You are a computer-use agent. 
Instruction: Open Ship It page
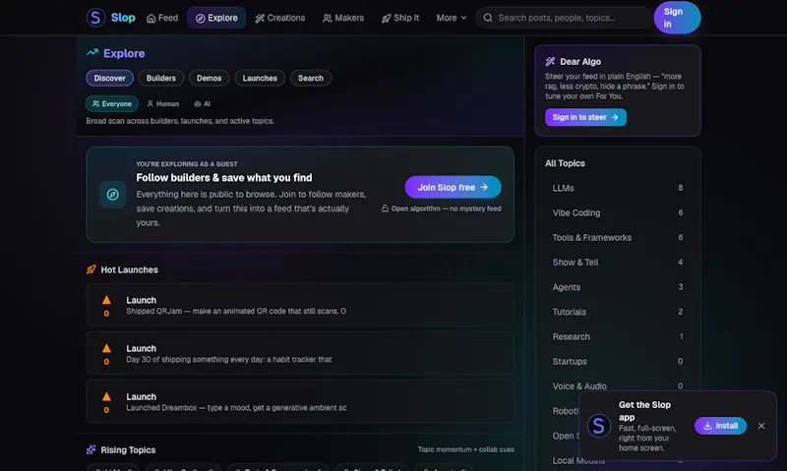pyautogui.click(x=400, y=18)
